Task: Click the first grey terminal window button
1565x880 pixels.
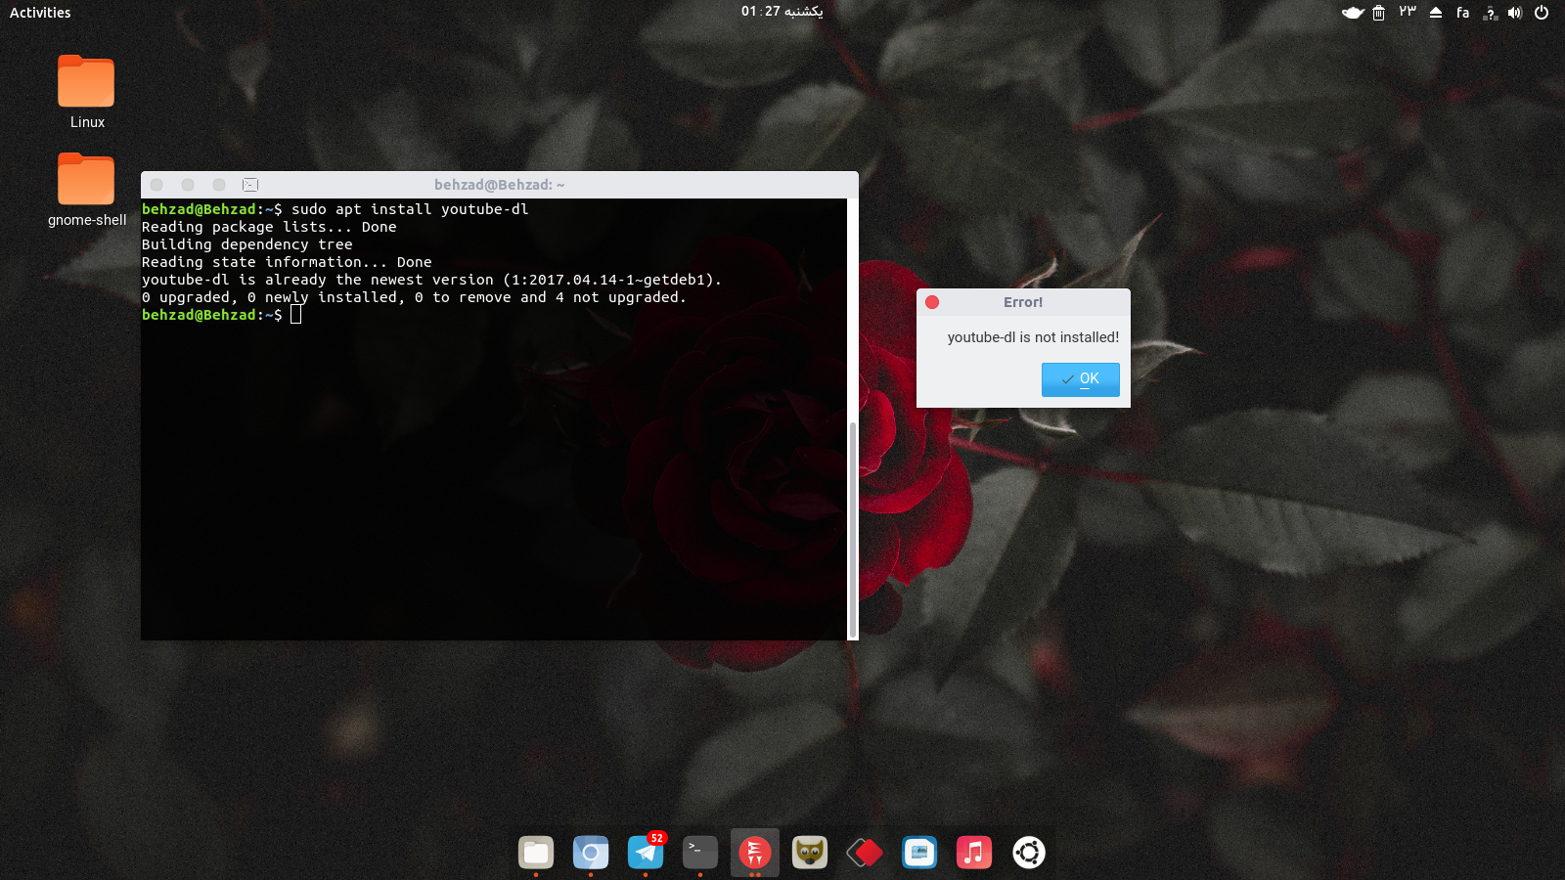Action: 156,185
